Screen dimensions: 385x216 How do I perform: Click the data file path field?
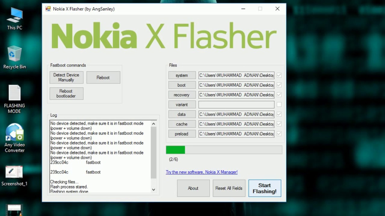(x=236, y=114)
